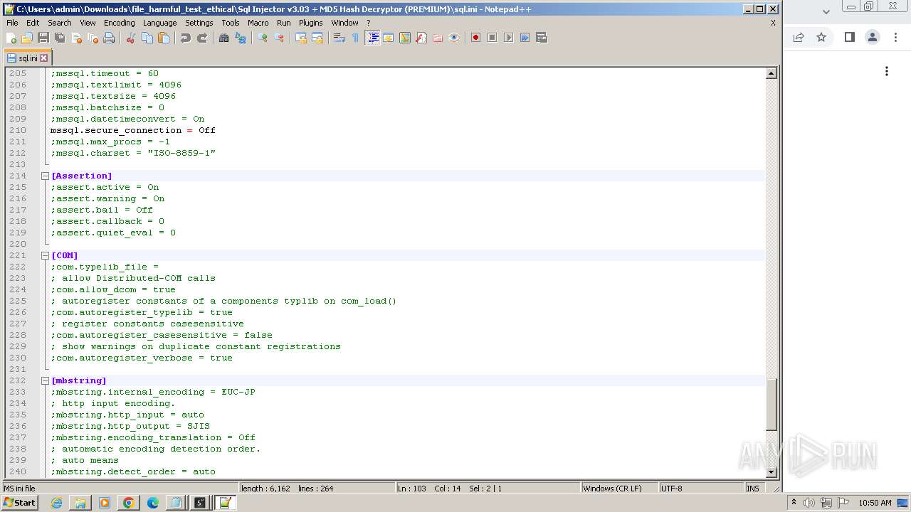Open Find with binoculars icon
The height and width of the screenshot is (512, 911).
point(224,38)
